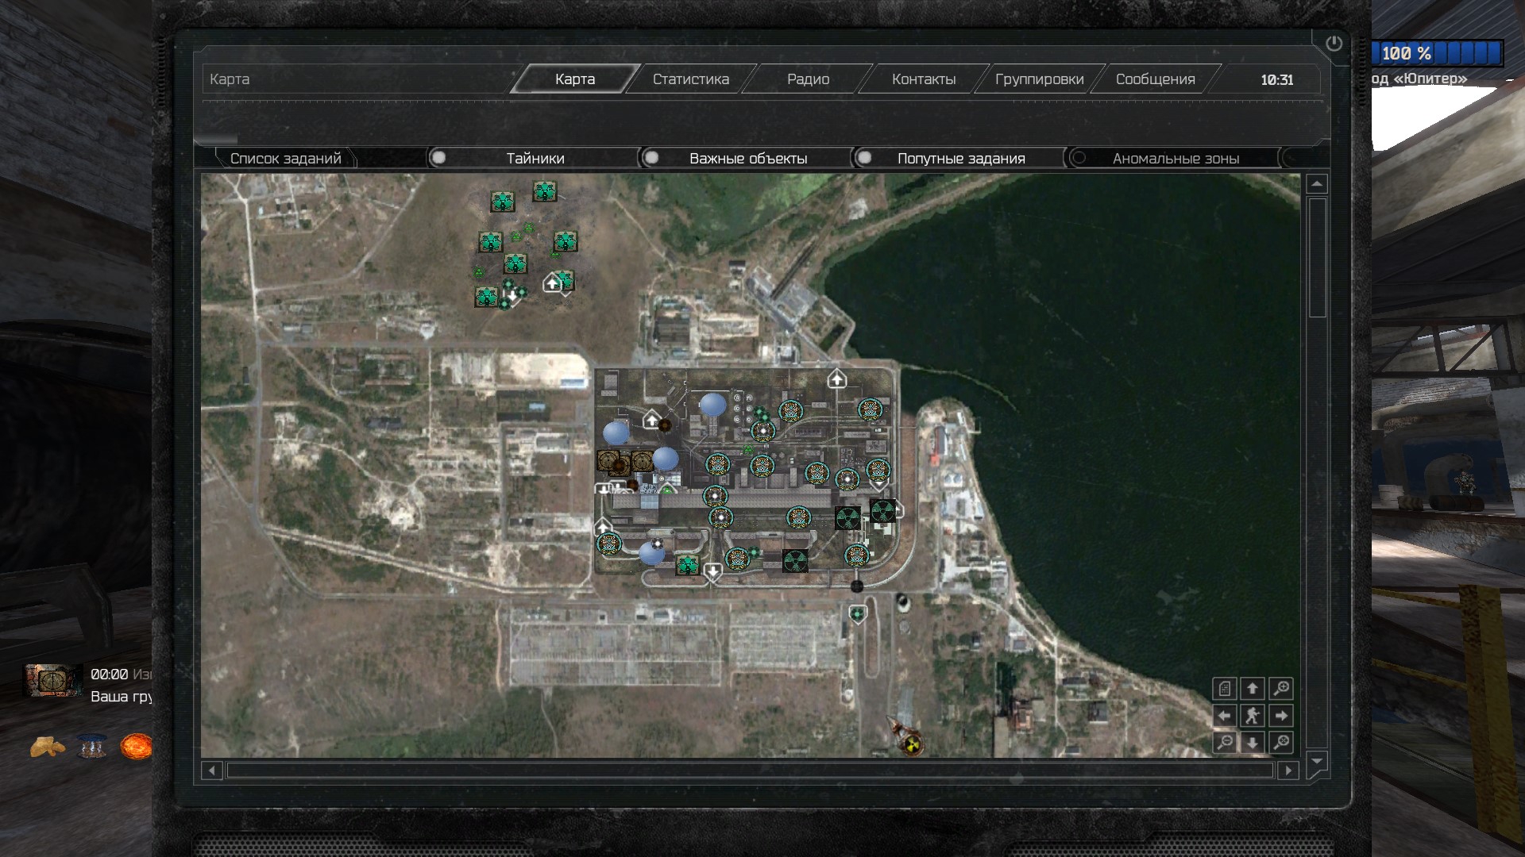Pan the map right with arrow button

point(1281,715)
